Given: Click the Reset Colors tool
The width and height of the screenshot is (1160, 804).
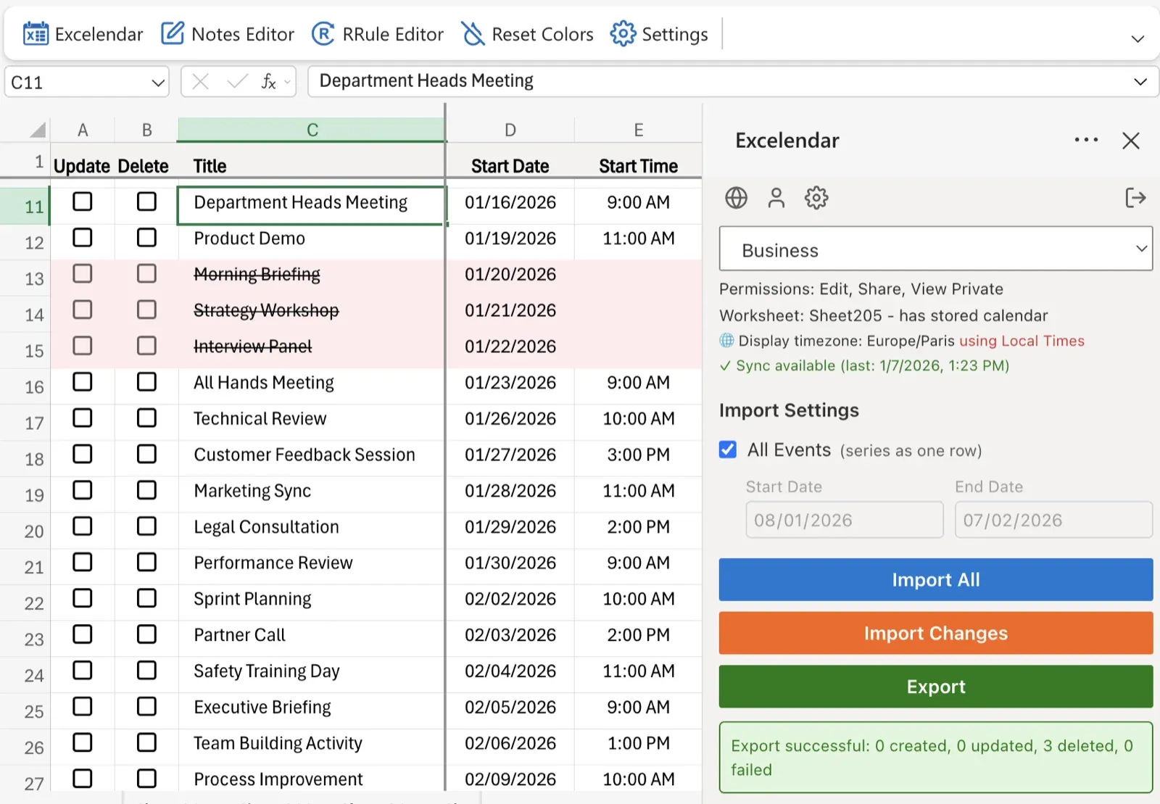Looking at the screenshot, I should coord(527,34).
